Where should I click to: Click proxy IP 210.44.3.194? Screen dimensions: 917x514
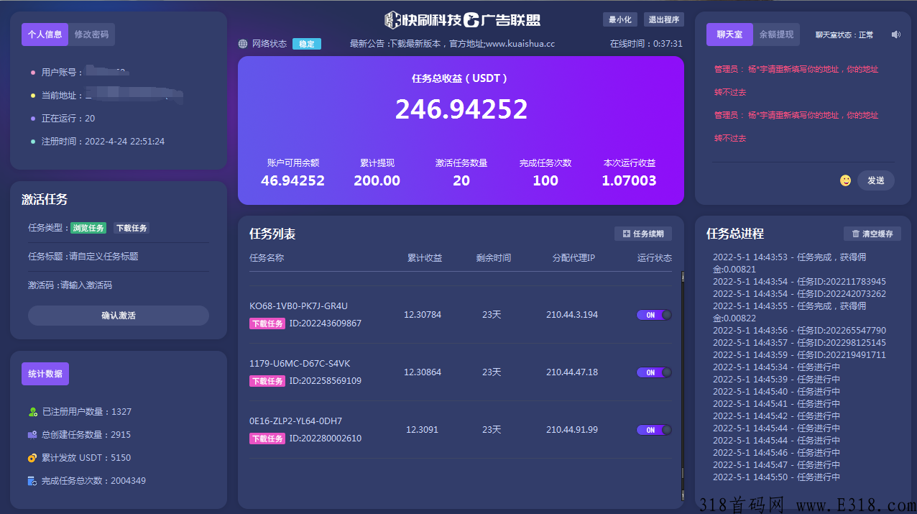pos(572,315)
